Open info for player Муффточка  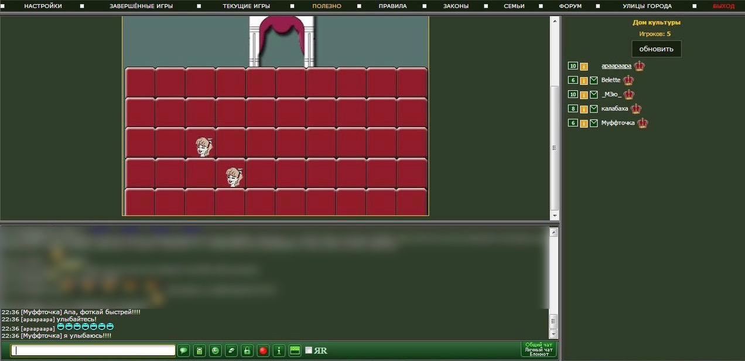[x=584, y=124]
